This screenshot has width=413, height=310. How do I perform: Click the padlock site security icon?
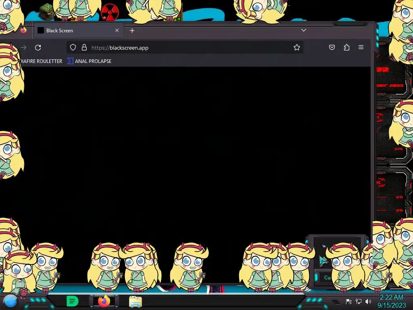tap(84, 48)
